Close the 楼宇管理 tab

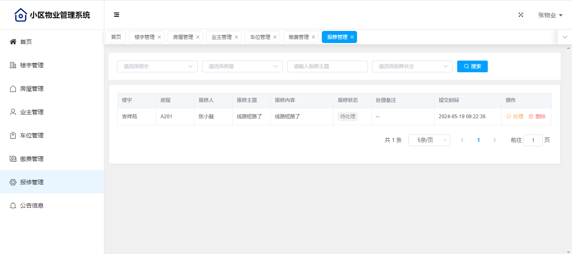click(x=159, y=37)
